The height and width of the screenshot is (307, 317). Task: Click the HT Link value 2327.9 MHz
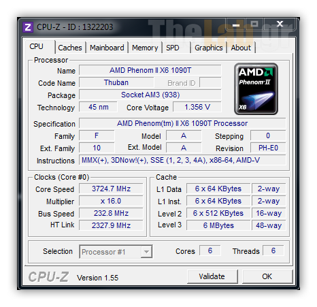[x=111, y=225]
